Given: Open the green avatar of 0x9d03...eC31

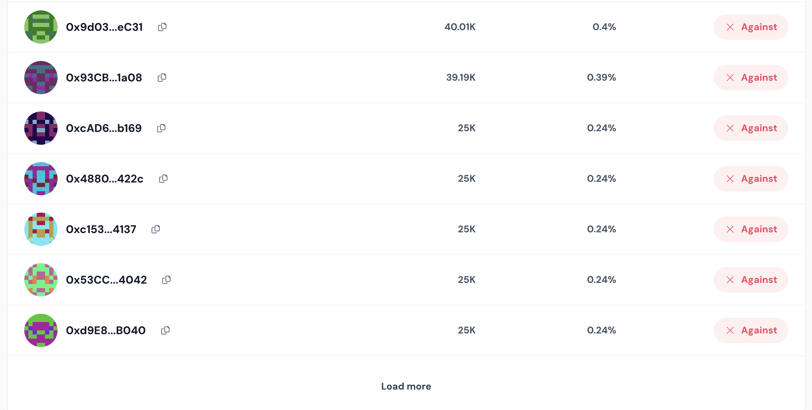Looking at the screenshot, I should coord(41,27).
